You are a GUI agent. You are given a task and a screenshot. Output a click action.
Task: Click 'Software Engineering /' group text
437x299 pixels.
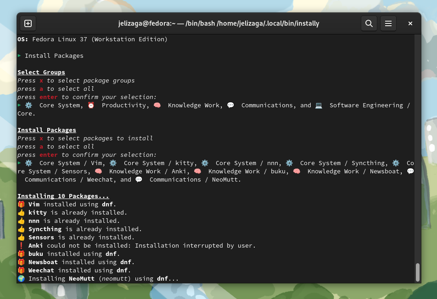coord(370,105)
